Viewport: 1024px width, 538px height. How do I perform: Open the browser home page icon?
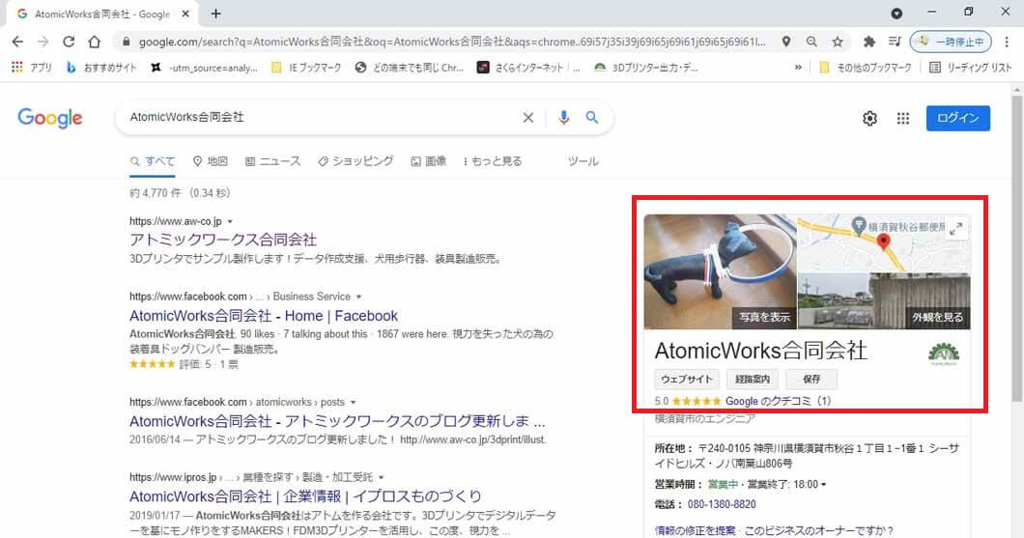[x=95, y=42]
